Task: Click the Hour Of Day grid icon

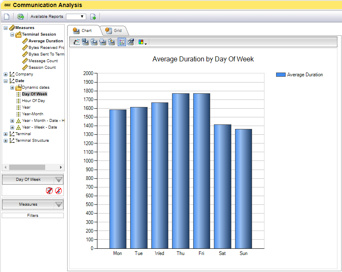Action: [x=19, y=101]
